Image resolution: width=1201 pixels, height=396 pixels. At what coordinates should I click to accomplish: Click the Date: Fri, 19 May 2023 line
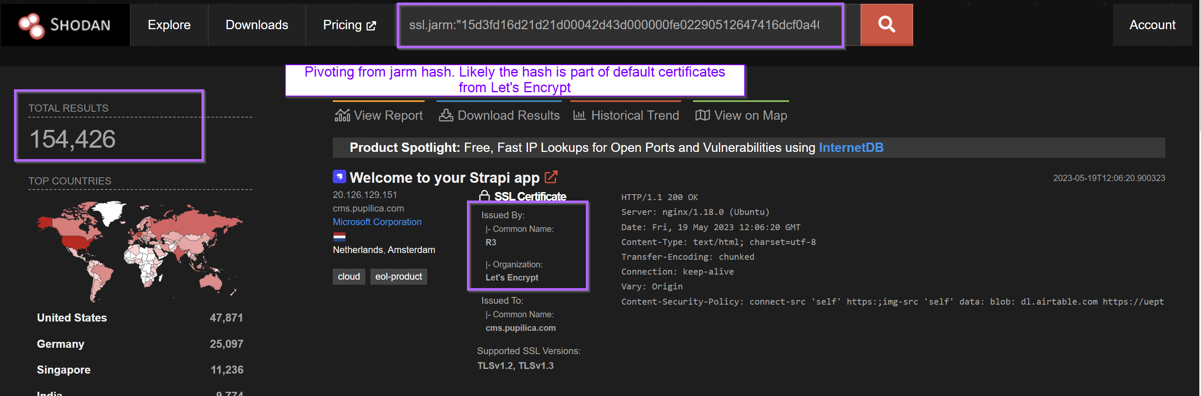710,227
